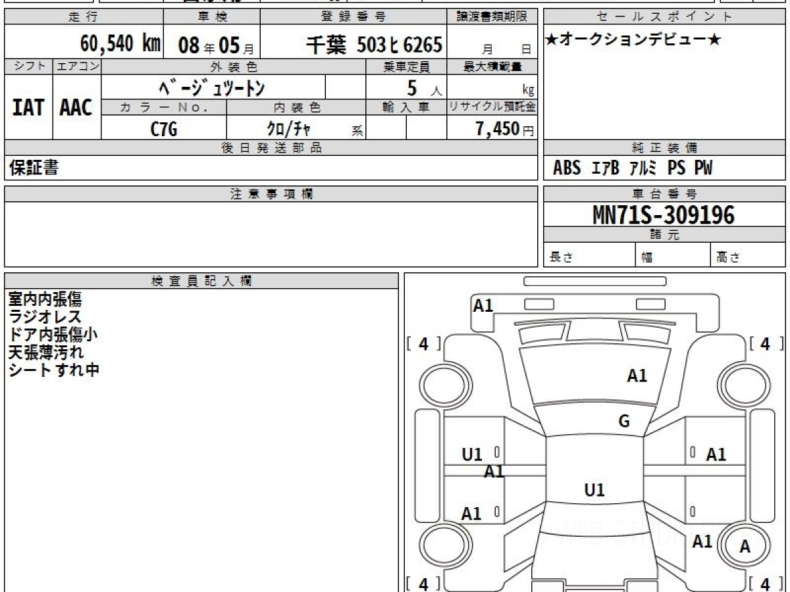Click the 乗車定員 header

406,66
